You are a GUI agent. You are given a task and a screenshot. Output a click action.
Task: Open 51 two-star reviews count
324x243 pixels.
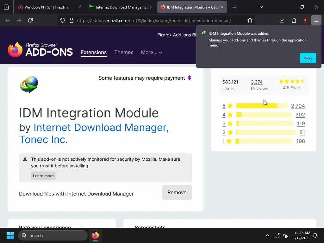(x=302, y=133)
